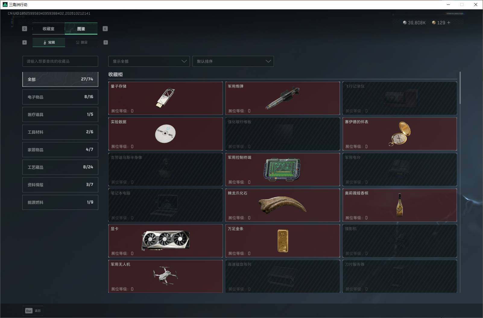This screenshot has width=483, height=318.
Task: Click the 奥莉薇娅香槟 champagne bottle icon
Action: tap(400, 205)
